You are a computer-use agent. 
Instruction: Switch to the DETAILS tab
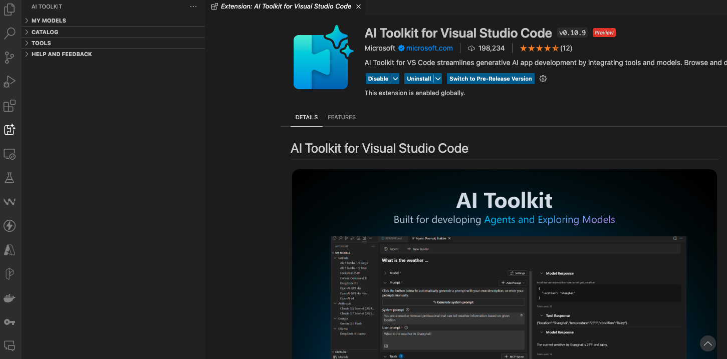point(307,117)
